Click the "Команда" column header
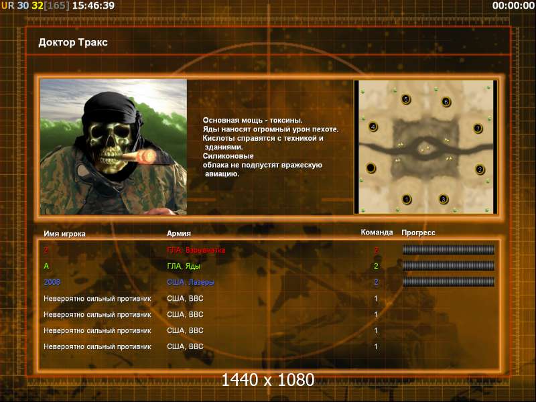This screenshot has width=536, height=402. pos(377,232)
